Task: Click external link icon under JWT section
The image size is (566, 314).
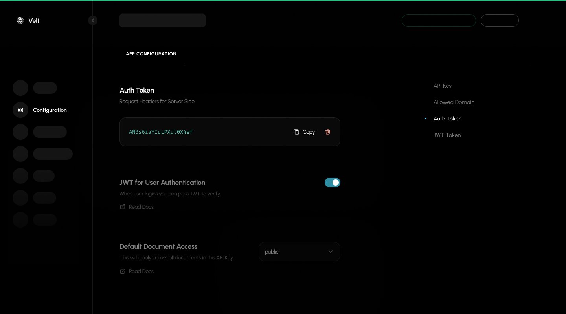Action: [123, 207]
